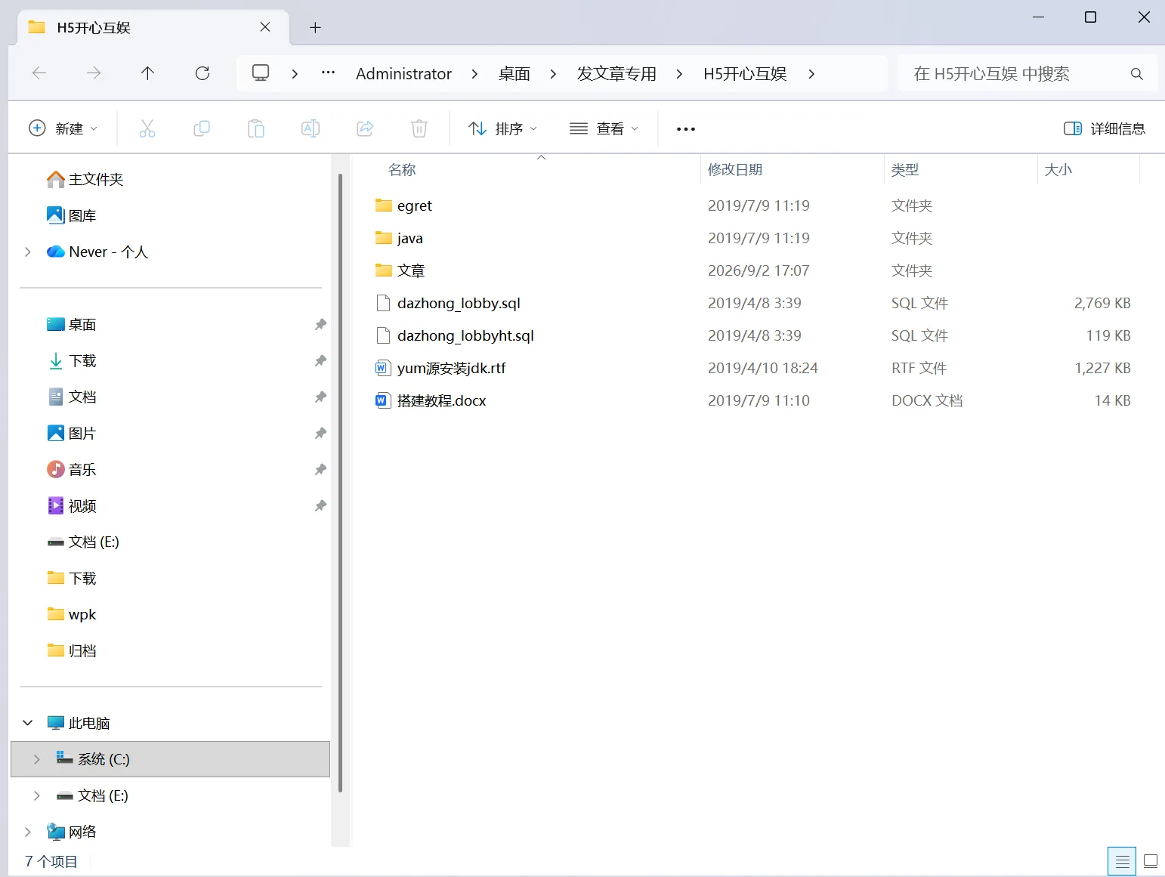The width and height of the screenshot is (1165, 877).
Task: Switch to large thumbnails view icon
Action: [1151, 861]
